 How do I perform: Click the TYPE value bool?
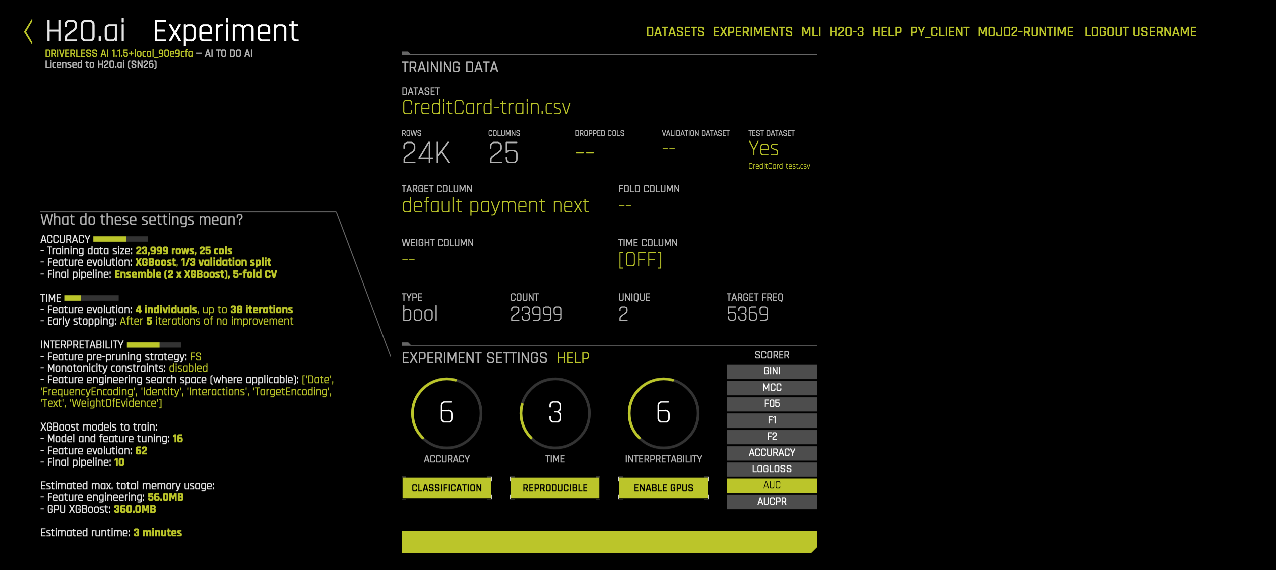(420, 314)
